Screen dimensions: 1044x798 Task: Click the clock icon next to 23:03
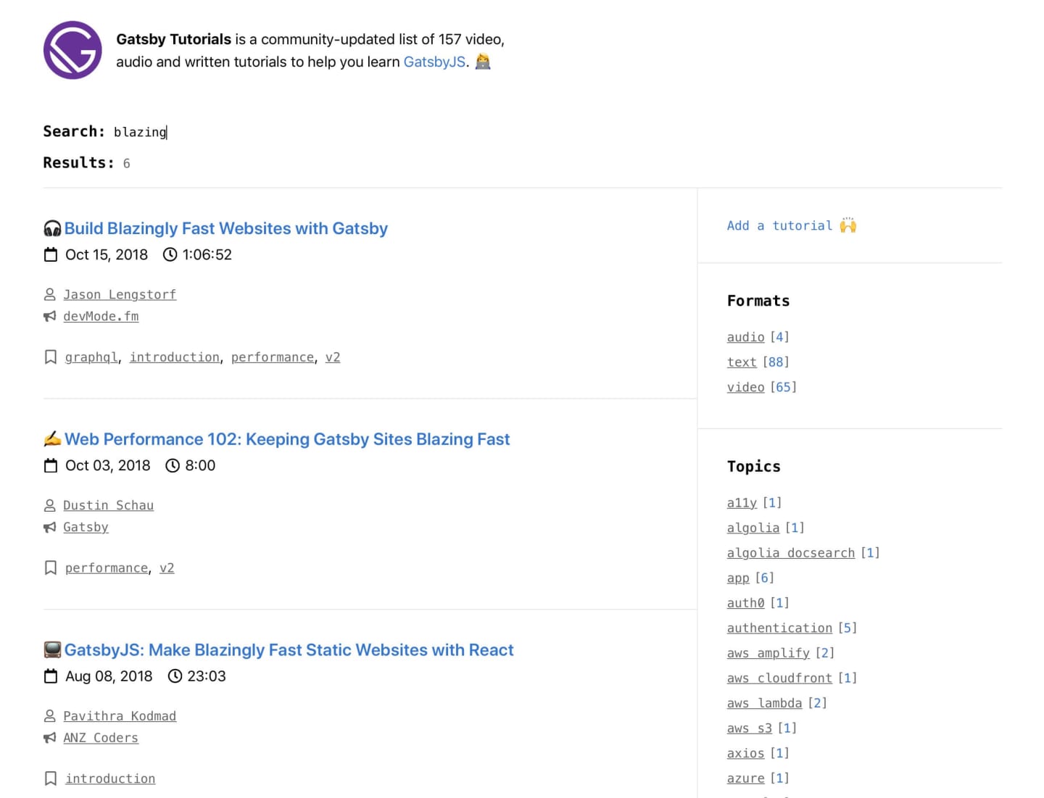pyautogui.click(x=175, y=676)
